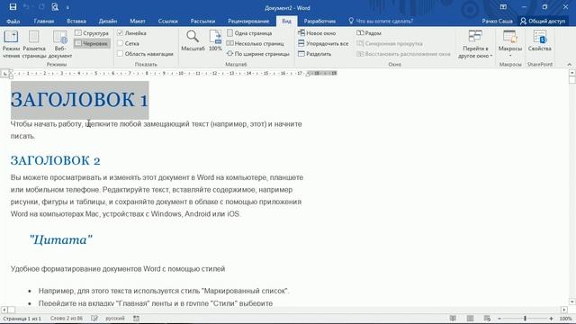Switch to Веб-документ view
This screenshot has width=576, height=324.
point(60,44)
